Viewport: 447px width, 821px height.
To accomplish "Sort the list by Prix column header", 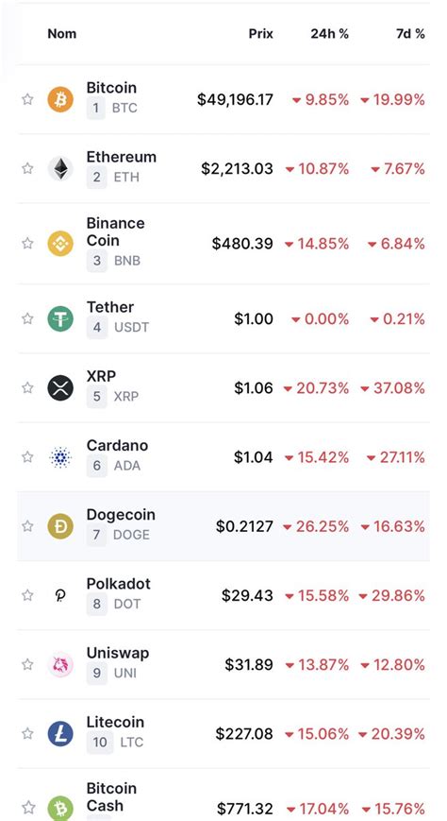I will 261,34.
